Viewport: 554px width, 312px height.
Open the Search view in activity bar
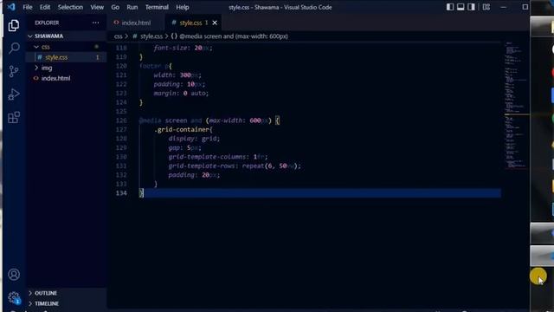pyautogui.click(x=14, y=49)
